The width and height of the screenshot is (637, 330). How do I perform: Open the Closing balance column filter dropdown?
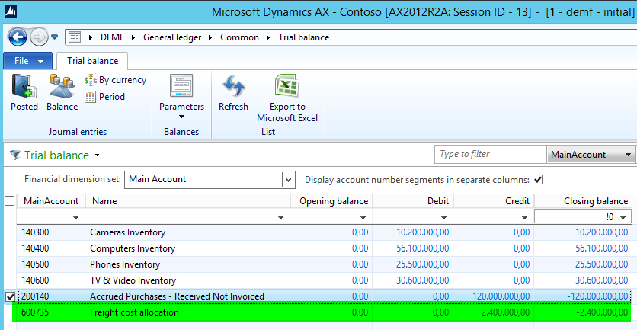(625, 217)
